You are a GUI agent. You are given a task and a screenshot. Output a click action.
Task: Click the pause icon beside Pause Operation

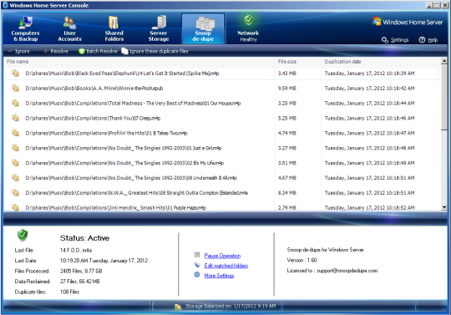click(197, 255)
